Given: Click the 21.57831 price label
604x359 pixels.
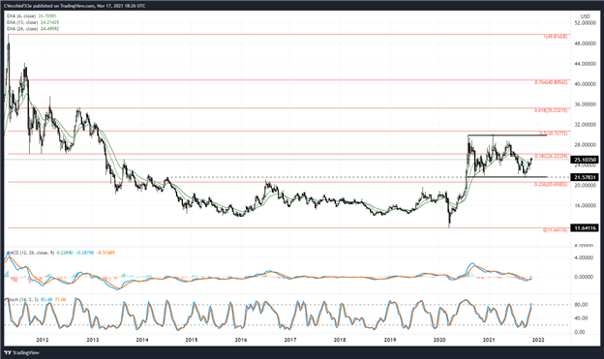Looking at the screenshot, I should pyautogui.click(x=585, y=177).
